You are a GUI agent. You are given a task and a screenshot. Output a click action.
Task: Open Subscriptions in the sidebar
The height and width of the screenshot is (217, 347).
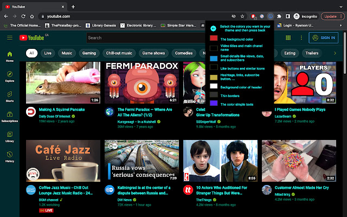9,117
